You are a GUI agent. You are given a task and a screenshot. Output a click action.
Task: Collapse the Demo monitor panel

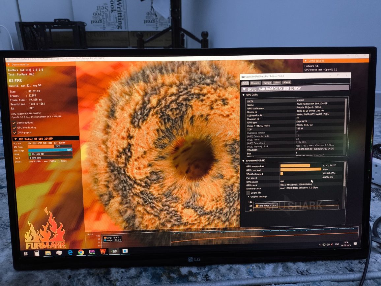[9, 65]
